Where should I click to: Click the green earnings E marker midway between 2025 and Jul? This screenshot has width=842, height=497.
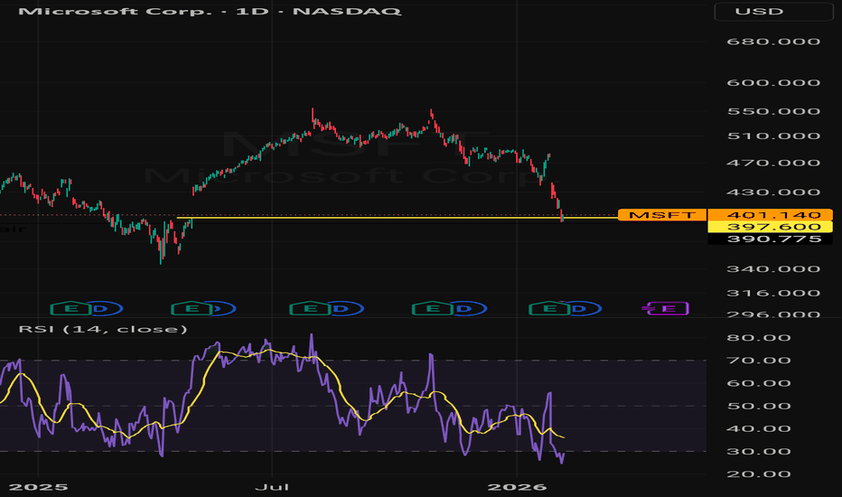tap(192, 308)
